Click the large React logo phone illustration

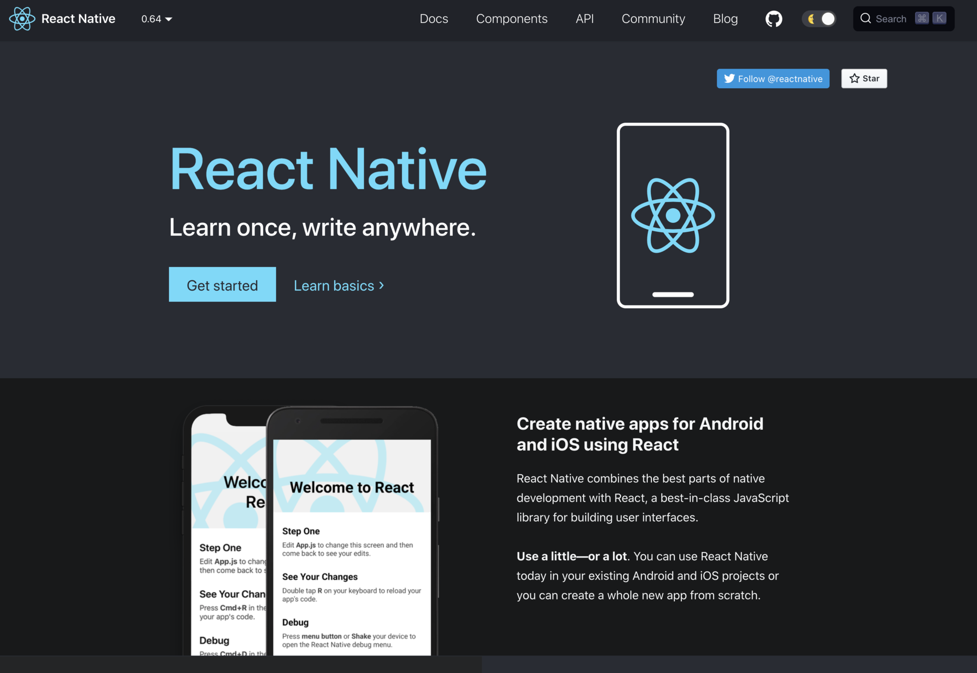click(x=673, y=215)
